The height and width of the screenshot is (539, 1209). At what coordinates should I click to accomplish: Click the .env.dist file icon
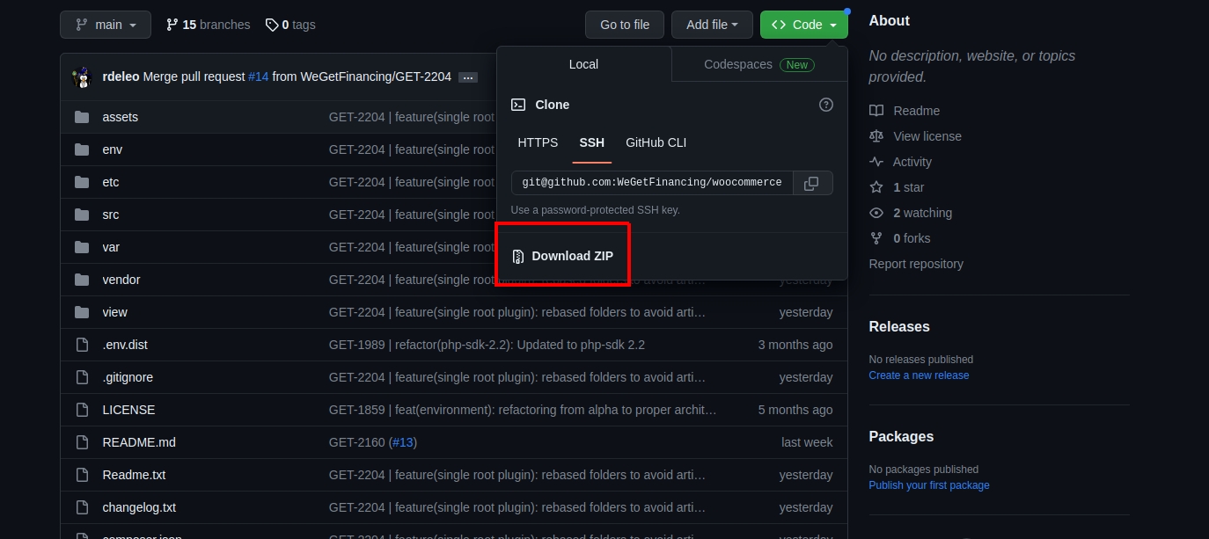[82, 345]
